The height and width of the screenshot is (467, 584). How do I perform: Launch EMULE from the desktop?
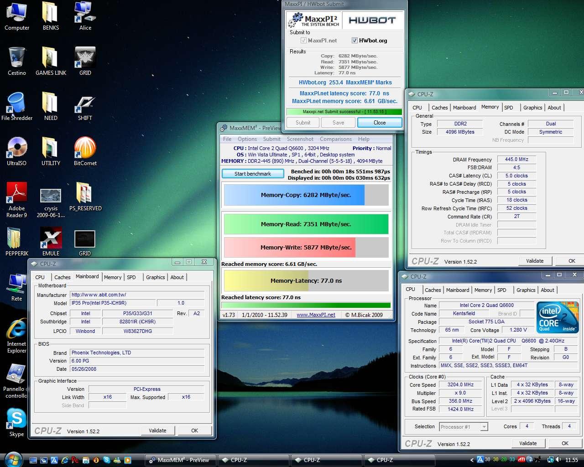point(51,242)
